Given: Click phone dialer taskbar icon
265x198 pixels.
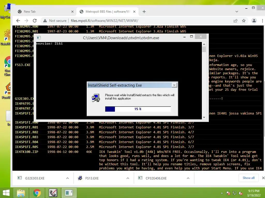Looking at the screenshot, I should [x=53, y=193].
